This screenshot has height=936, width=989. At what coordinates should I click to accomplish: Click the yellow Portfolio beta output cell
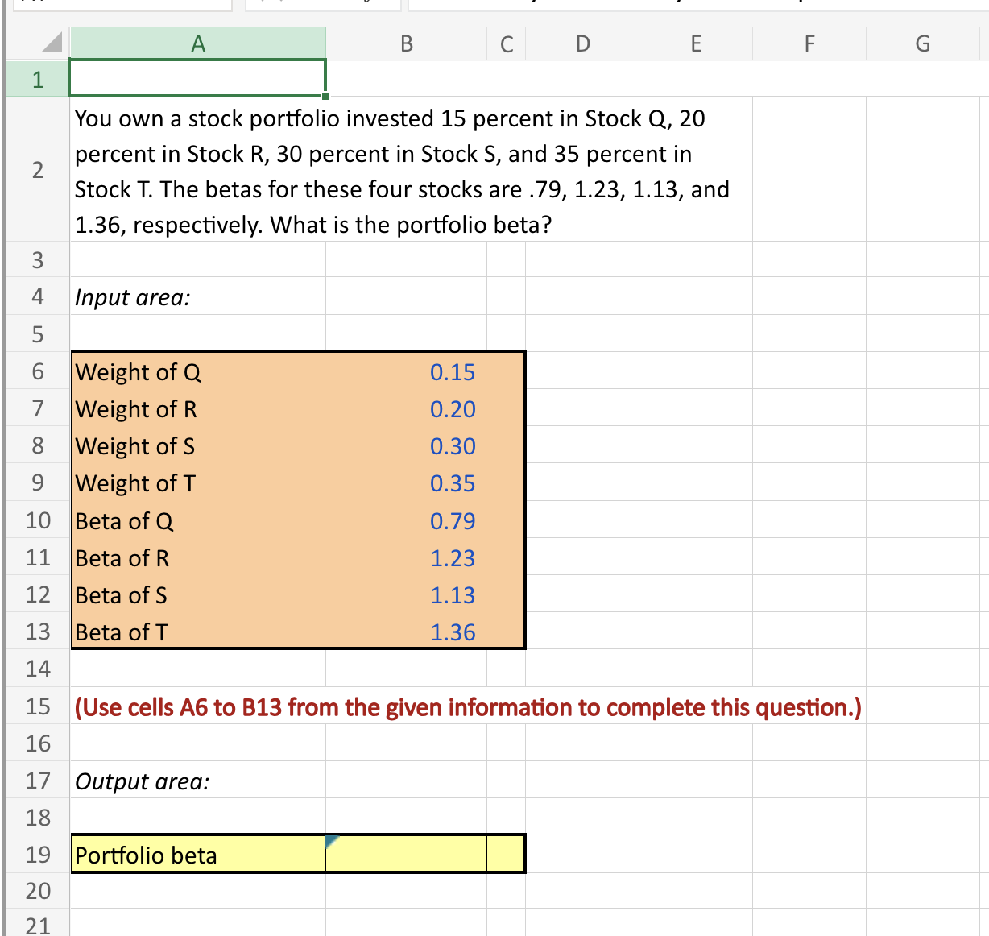(406, 854)
